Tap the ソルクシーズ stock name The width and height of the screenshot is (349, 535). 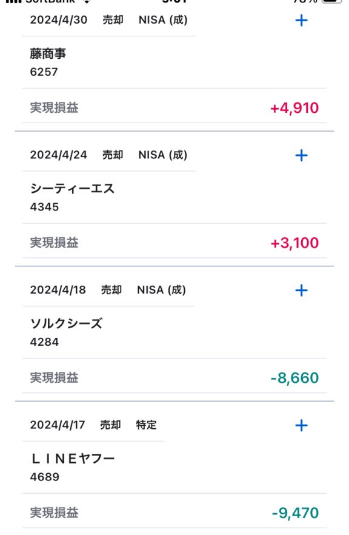click(66, 323)
